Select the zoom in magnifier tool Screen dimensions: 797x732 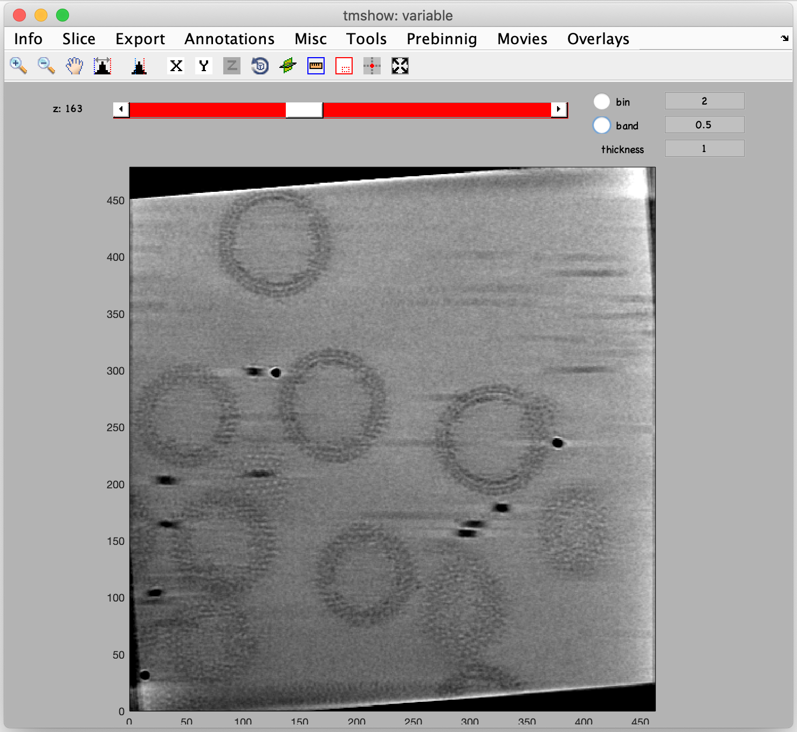[x=18, y=66]
